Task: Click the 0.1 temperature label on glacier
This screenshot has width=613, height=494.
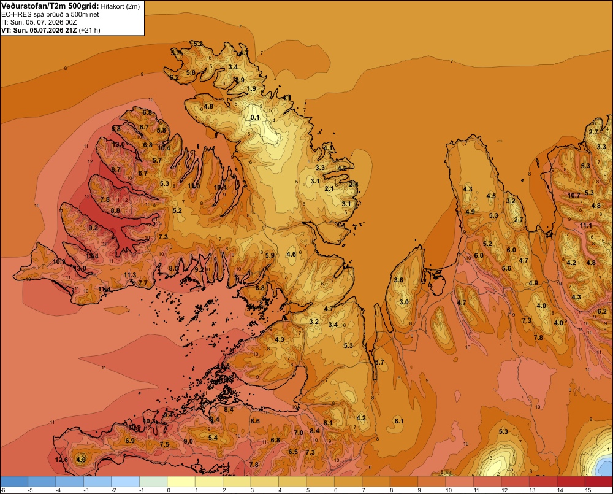Action: (x=255, y=117)
